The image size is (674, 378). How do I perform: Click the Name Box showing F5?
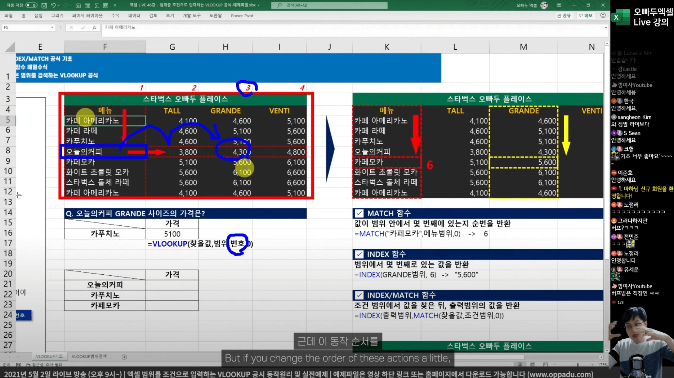tap(26, 27)
